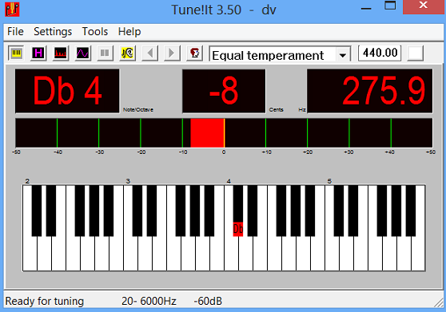Go back with the left arrow icon
The image size is (446, 312).
[x=150, y=53]
